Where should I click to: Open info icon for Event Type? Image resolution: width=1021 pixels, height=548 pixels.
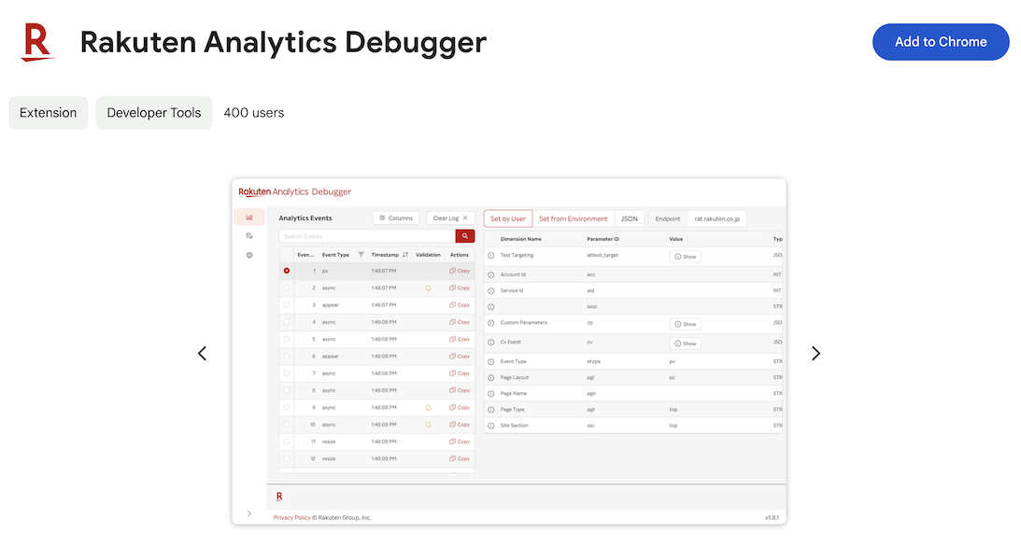point(491,361)
